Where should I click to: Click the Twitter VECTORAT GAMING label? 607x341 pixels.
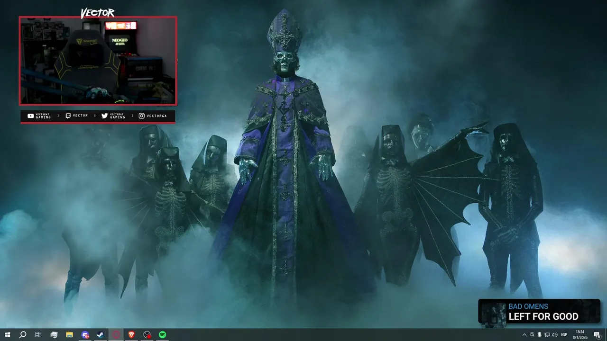[x=113, y=116]
